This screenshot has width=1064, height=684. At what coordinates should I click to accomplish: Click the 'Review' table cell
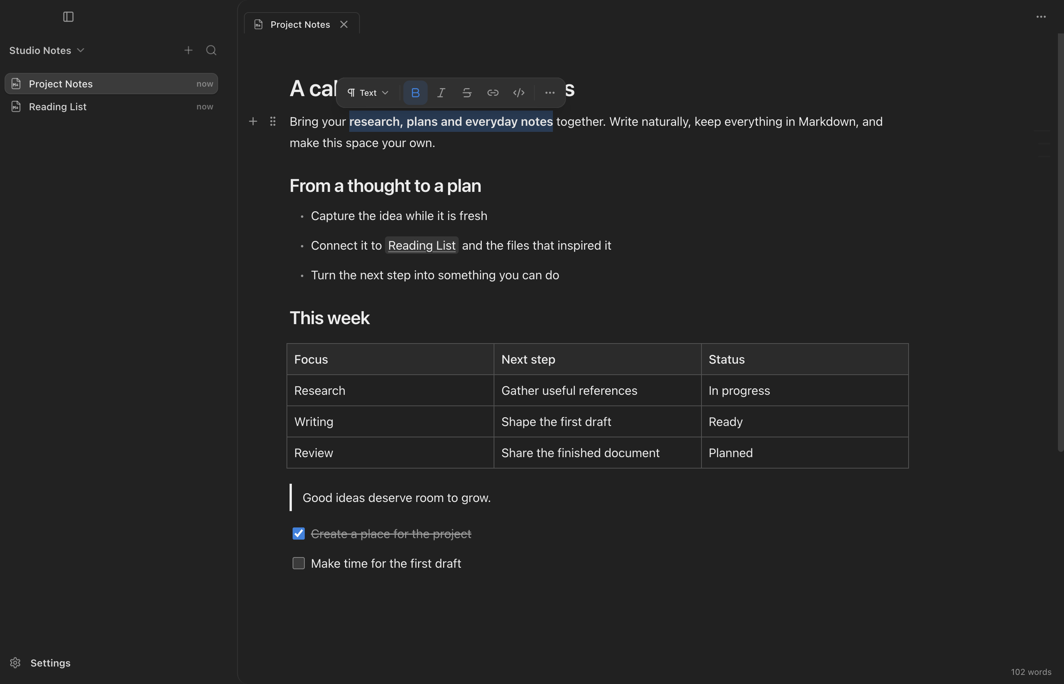390,453
